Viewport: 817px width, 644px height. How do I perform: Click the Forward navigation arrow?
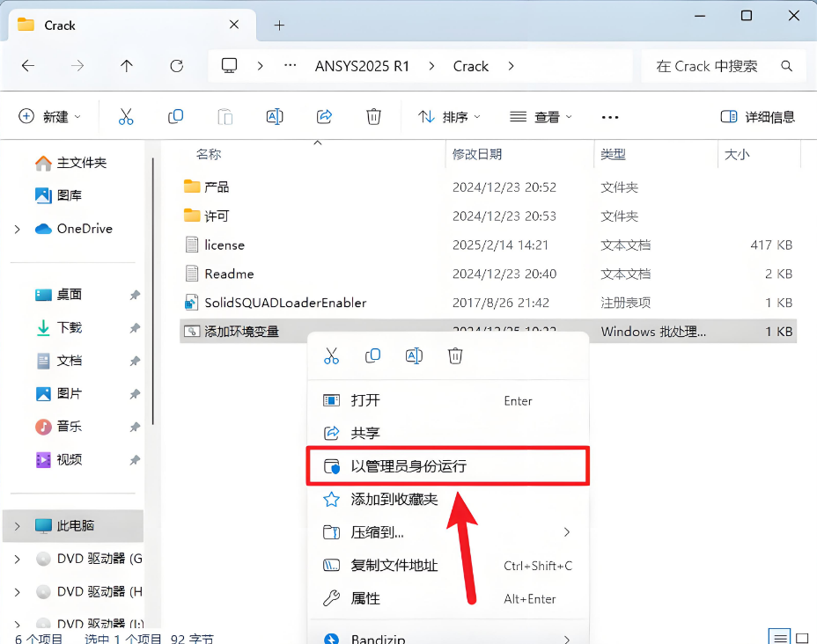click(77, 66)
